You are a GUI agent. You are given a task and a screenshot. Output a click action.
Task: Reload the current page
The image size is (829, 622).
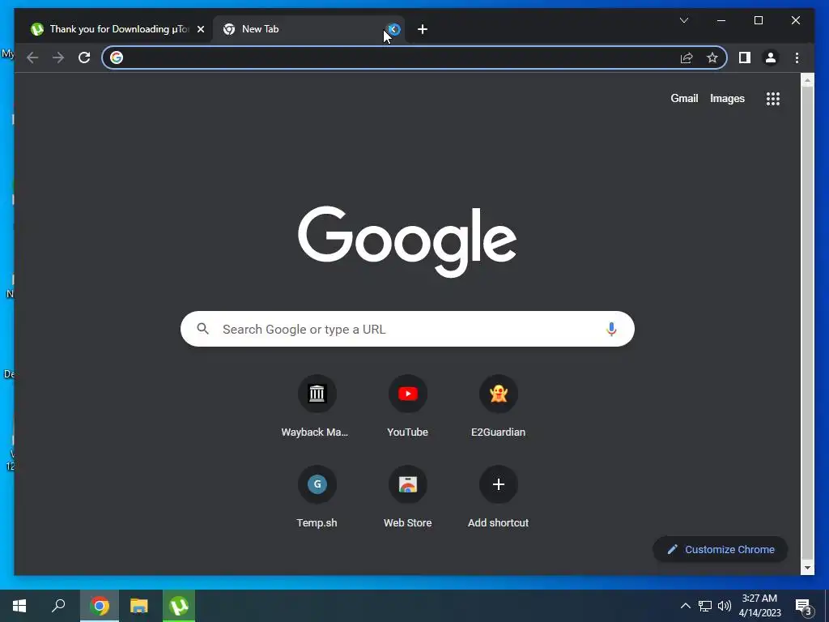tap(84, 58)
